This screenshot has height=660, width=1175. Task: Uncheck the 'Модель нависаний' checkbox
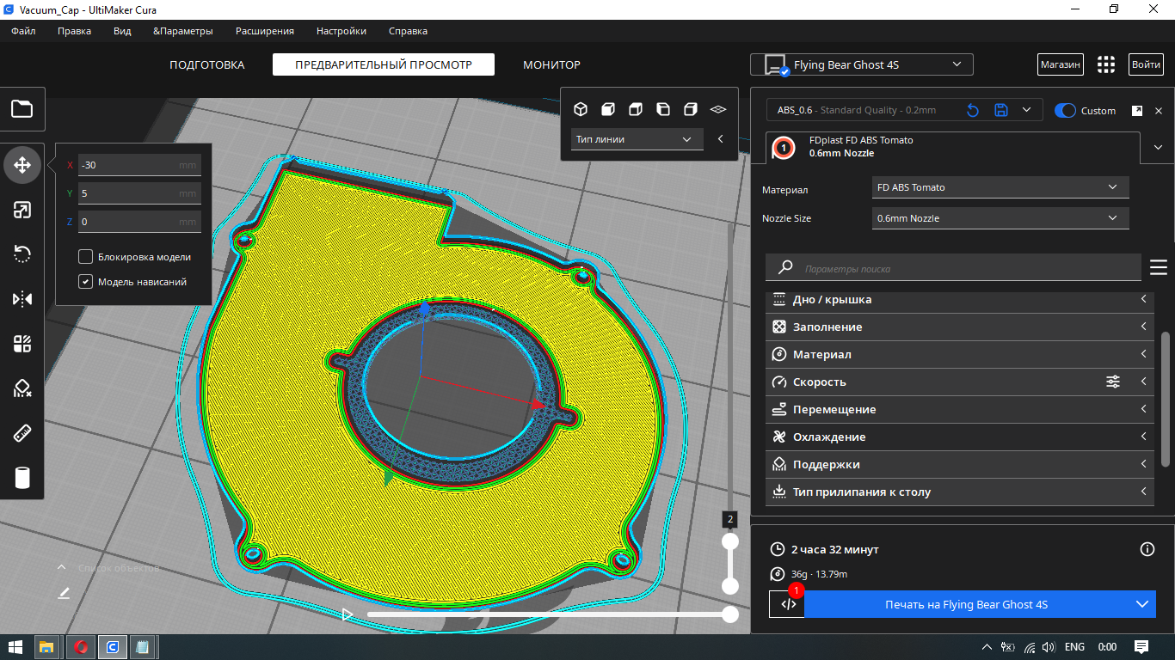pyautogui.click(x=85, y=282)
